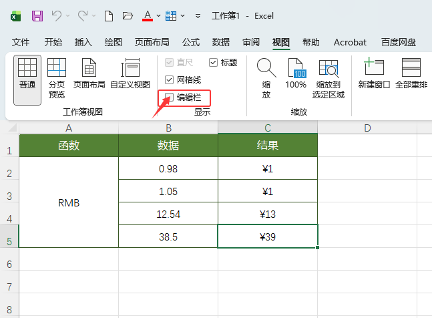
Task: Select the merged RMB cell
Action: tap(69, 202)
